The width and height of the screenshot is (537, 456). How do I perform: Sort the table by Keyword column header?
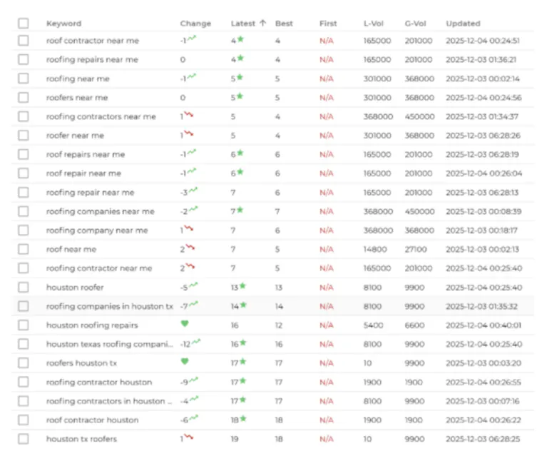point(63,24)
